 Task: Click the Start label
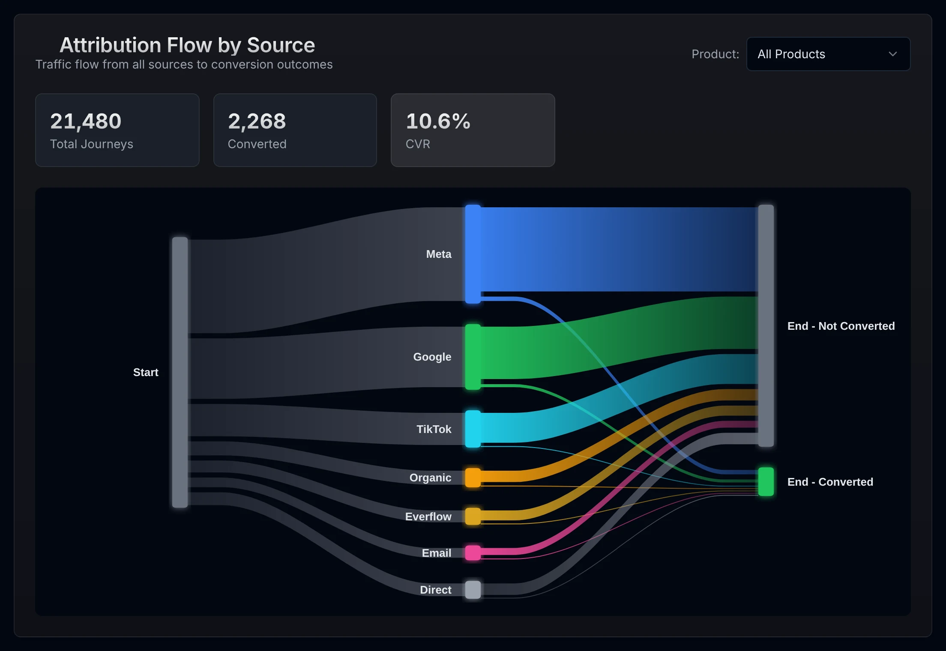(x=146, y=372)
